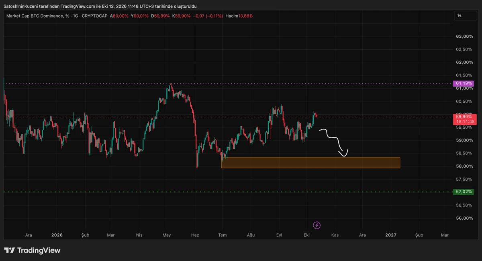Screen dimensions: 482x261
Task: Click the 62,00% price axis label
Action: [x=464, y=63]
